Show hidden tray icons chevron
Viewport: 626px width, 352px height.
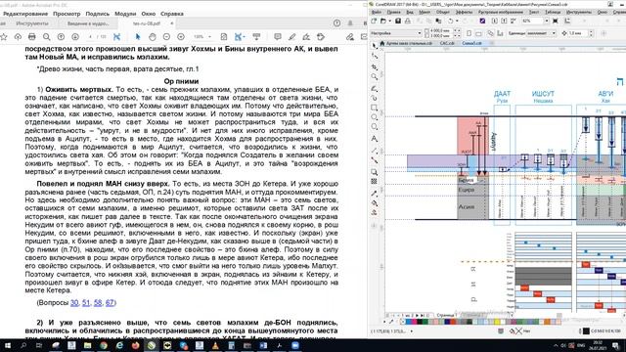pos(556,345)
